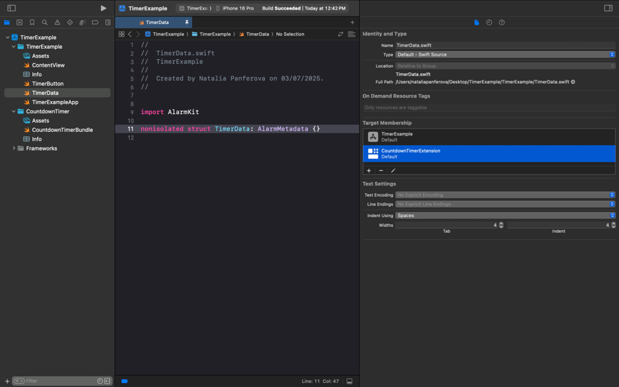Open the Indent Using Spaces dropdown

[506, 215]
